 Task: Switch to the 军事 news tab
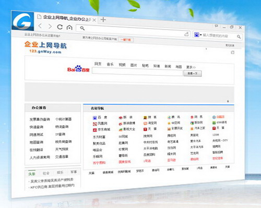click(x=74, y=172)
